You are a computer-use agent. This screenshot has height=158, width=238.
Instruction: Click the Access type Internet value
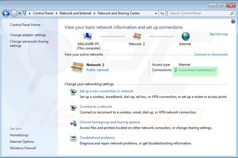click(184, 65)
